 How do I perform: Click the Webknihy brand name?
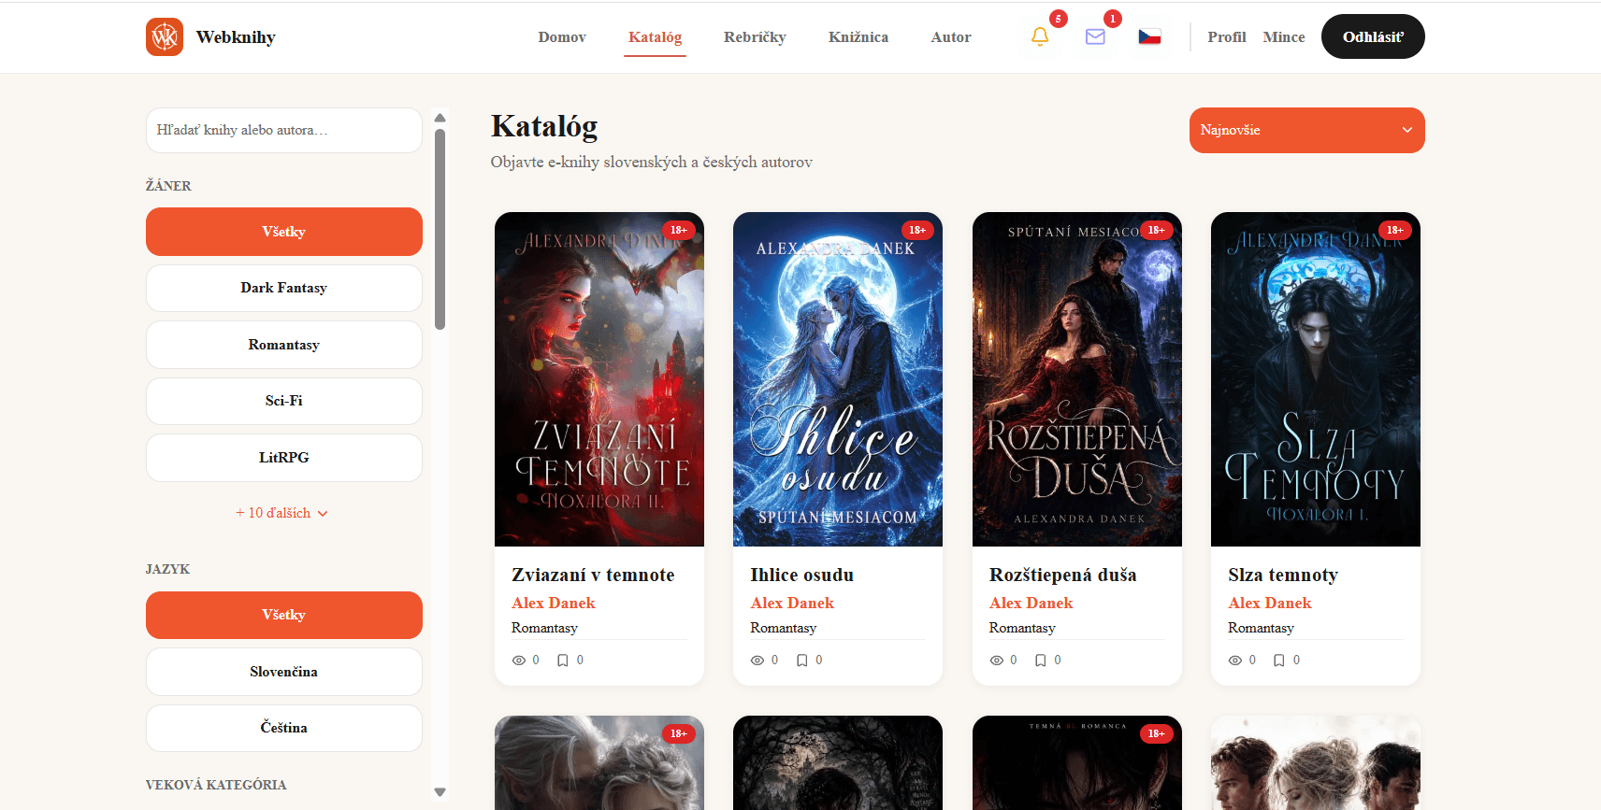click(236, 37)
